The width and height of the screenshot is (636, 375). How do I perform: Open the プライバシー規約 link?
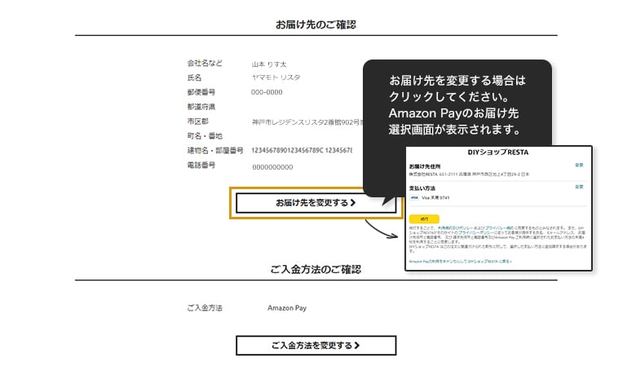point(494,226)
